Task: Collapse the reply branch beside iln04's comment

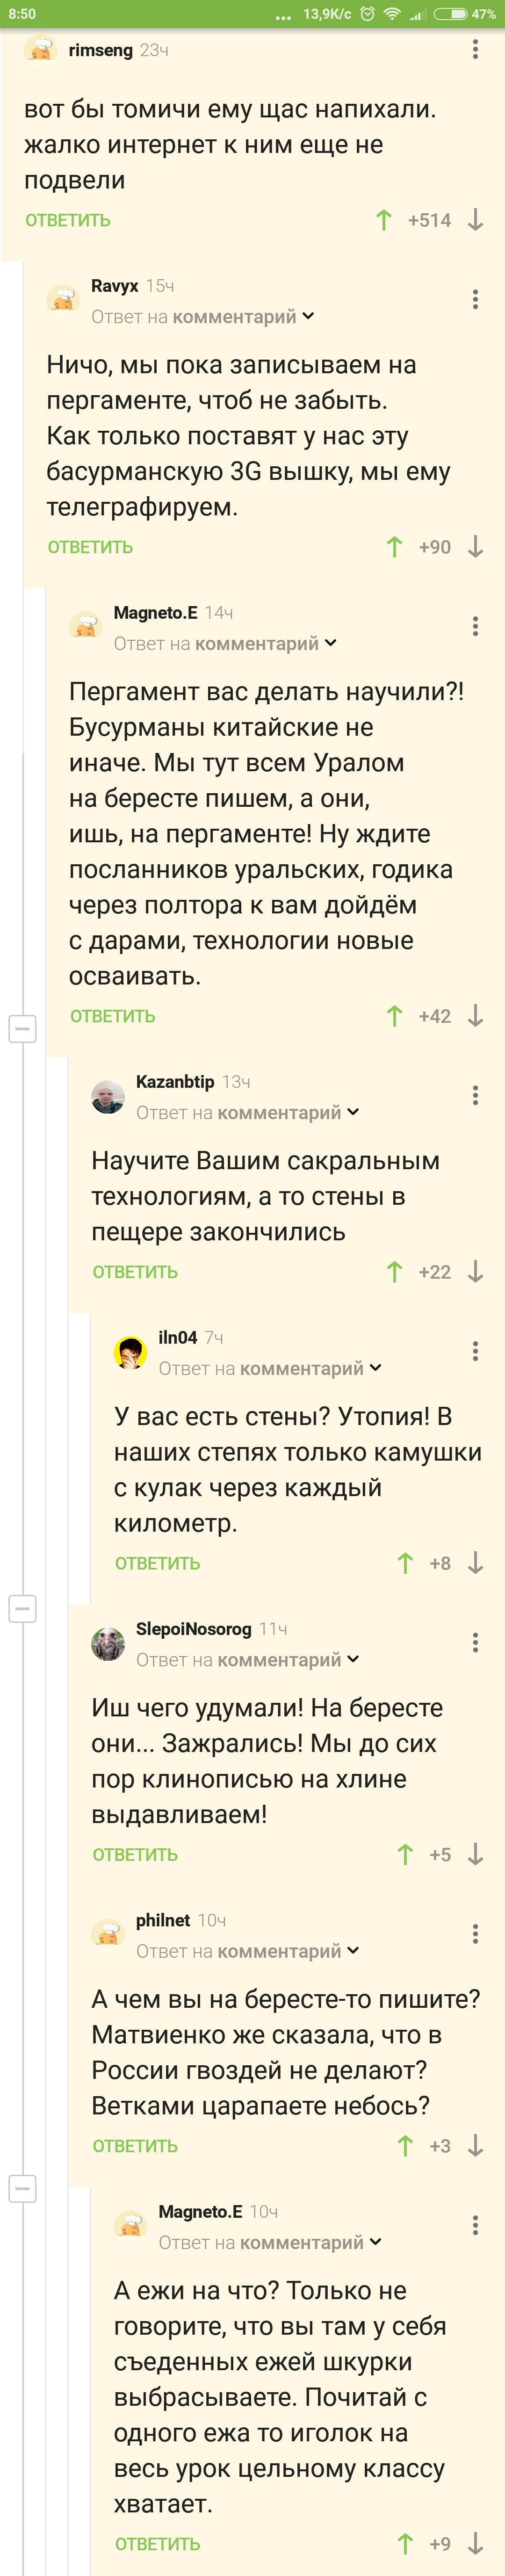Action: click(22, 1609)
